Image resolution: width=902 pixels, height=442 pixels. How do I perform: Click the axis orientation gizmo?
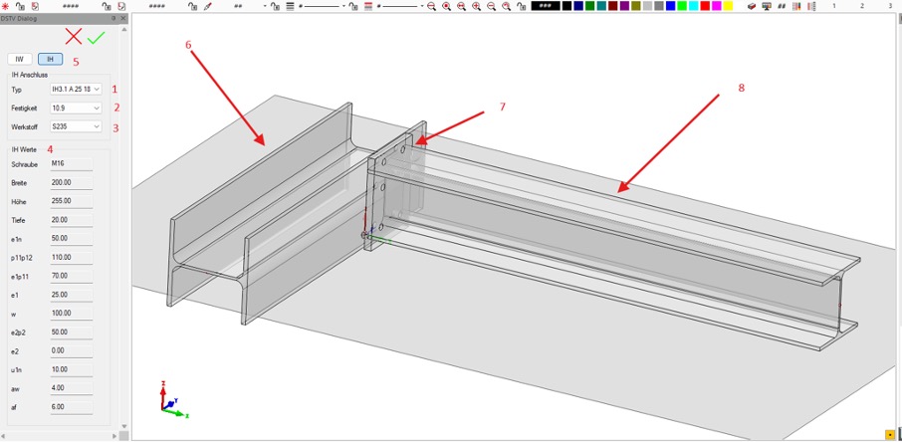(172, 398)
